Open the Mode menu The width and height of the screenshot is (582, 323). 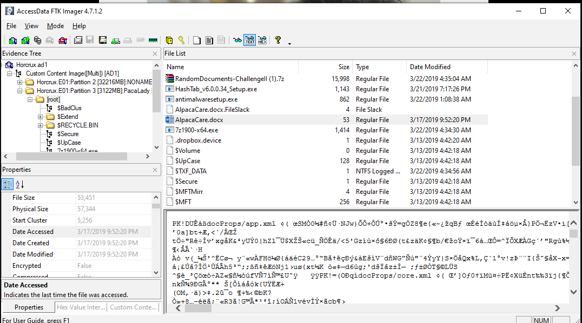click(x=55, y=26)
